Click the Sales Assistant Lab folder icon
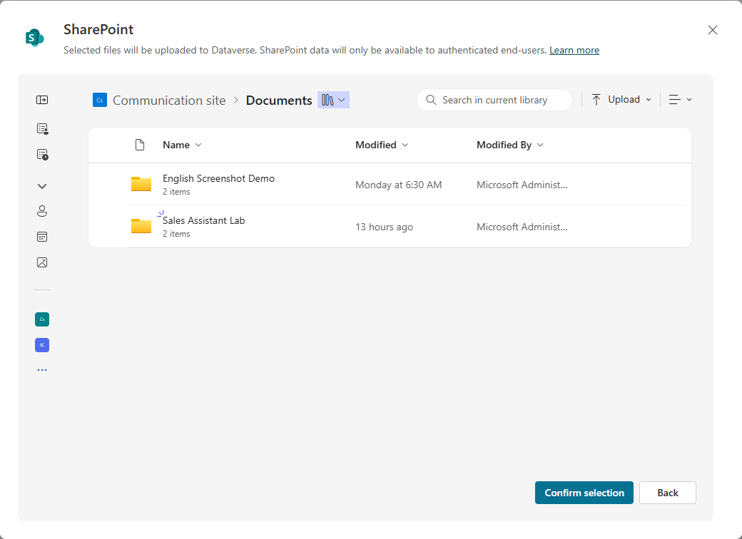This screenshot has height=539, width=742. (x=141, y=226)
